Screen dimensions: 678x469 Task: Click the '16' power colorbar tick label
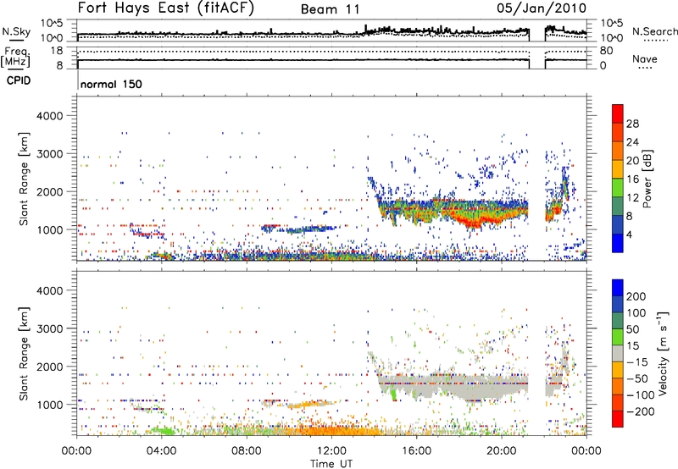click(632, 179)
